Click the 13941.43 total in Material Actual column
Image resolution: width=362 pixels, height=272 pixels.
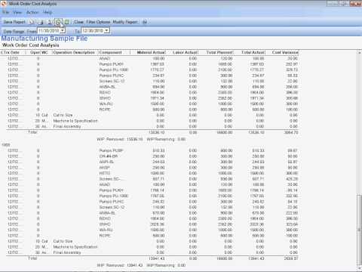157,258
